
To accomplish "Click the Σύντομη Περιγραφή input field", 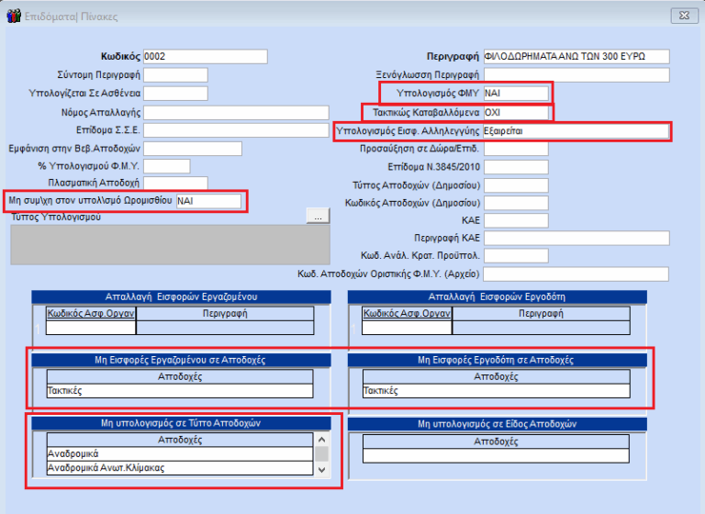I will [175, 75].
